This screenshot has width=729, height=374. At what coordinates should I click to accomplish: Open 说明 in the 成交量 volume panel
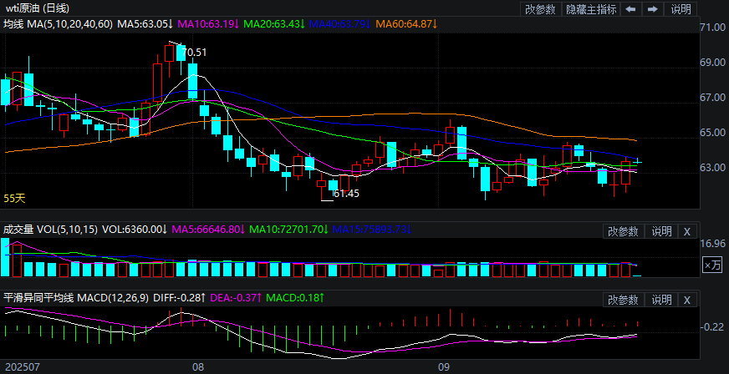tap(661, 231)
